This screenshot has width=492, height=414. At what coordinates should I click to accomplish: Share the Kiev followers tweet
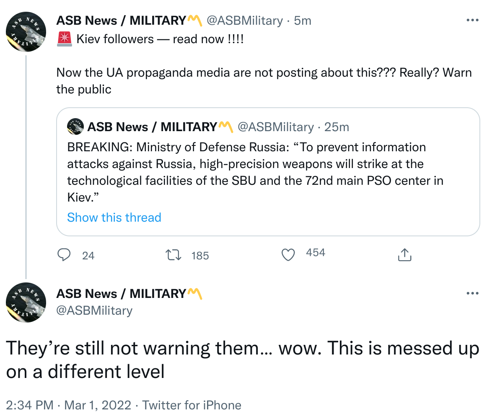[x=404, y=255]
